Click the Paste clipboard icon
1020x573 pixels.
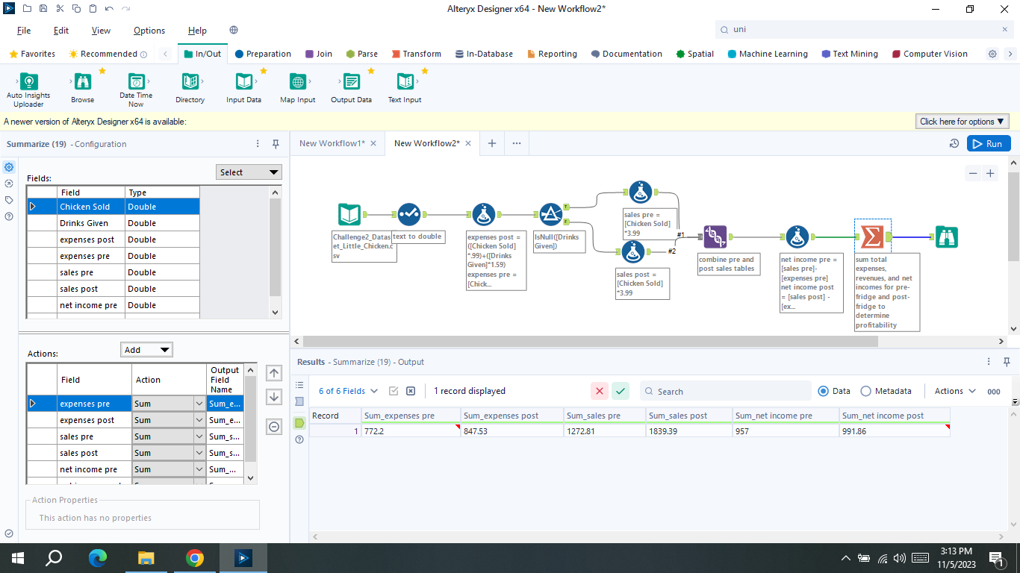coord(93,8)
